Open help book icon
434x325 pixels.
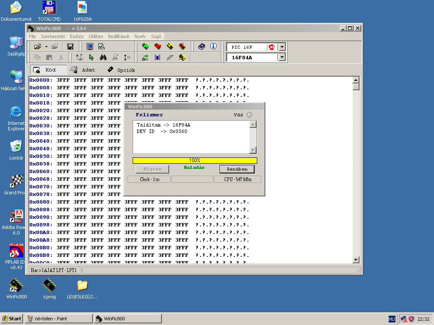pos(201,47)
